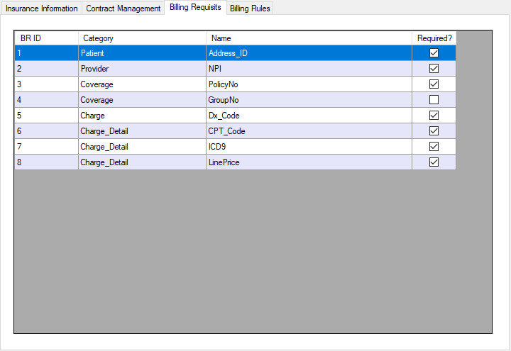Screen dimensions: 511x351
Task: Uncheck Required for LinePrice row
Action: (434, 162)
